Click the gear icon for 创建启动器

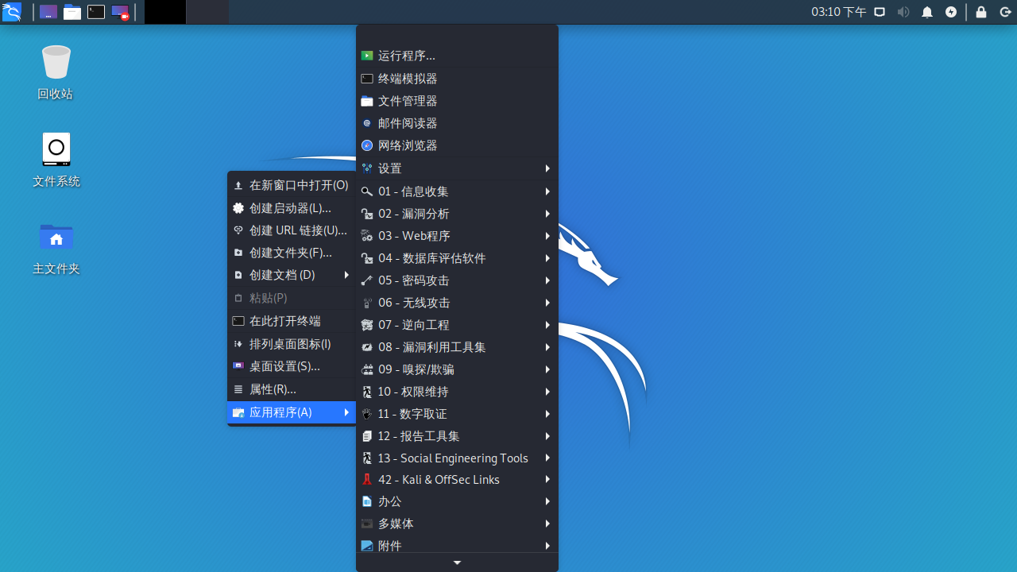coord(238,208)
